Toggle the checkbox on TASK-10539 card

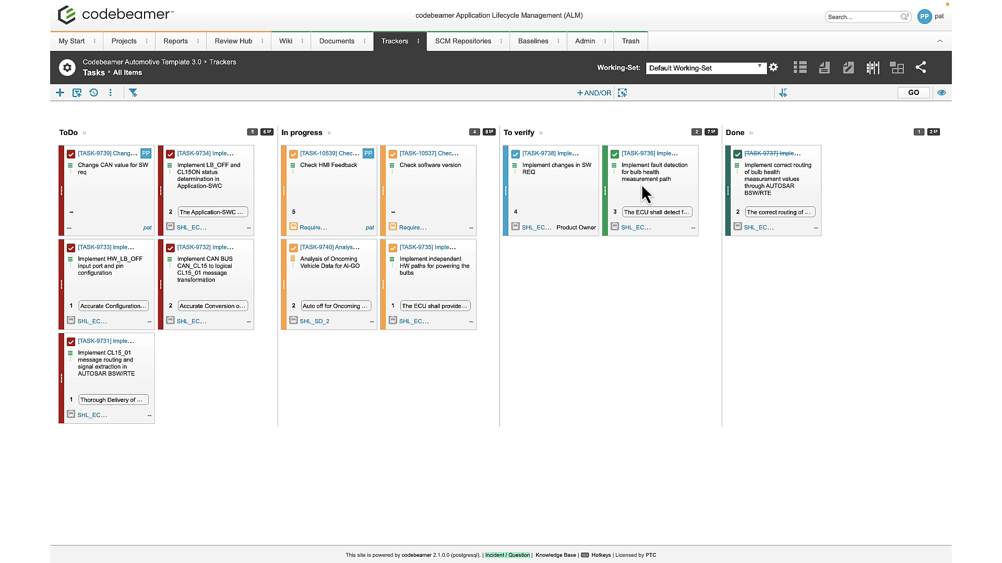293,154
